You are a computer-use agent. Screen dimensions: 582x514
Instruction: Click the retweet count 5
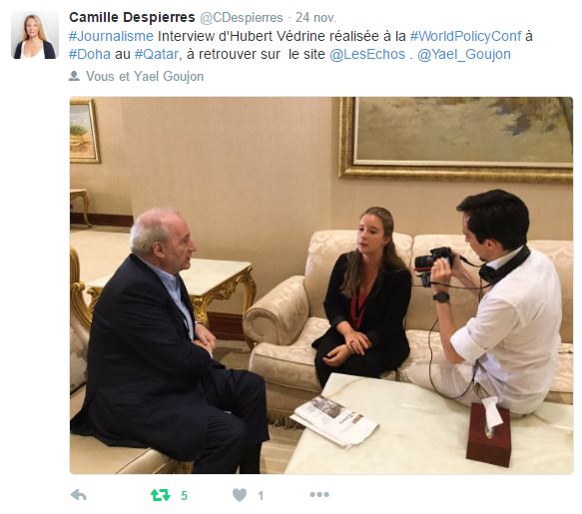pyautogui.click(x=184, y=495)
